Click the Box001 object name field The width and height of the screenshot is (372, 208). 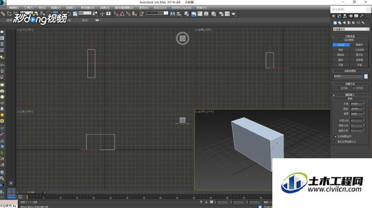pos(348,76)
